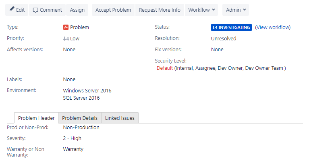This screenshot has height=161, width=309.
Task: Click the Fix versions None value
Action: [x=217, y=50]
